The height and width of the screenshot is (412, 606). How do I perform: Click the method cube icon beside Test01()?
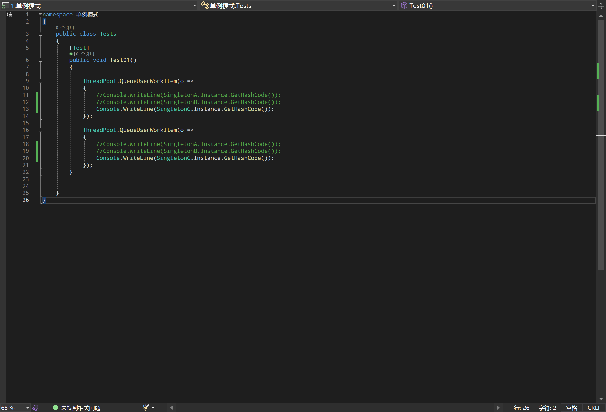[404, 5]
